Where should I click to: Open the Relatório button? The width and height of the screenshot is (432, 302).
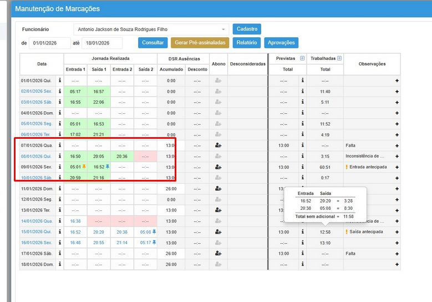(246, 43)
